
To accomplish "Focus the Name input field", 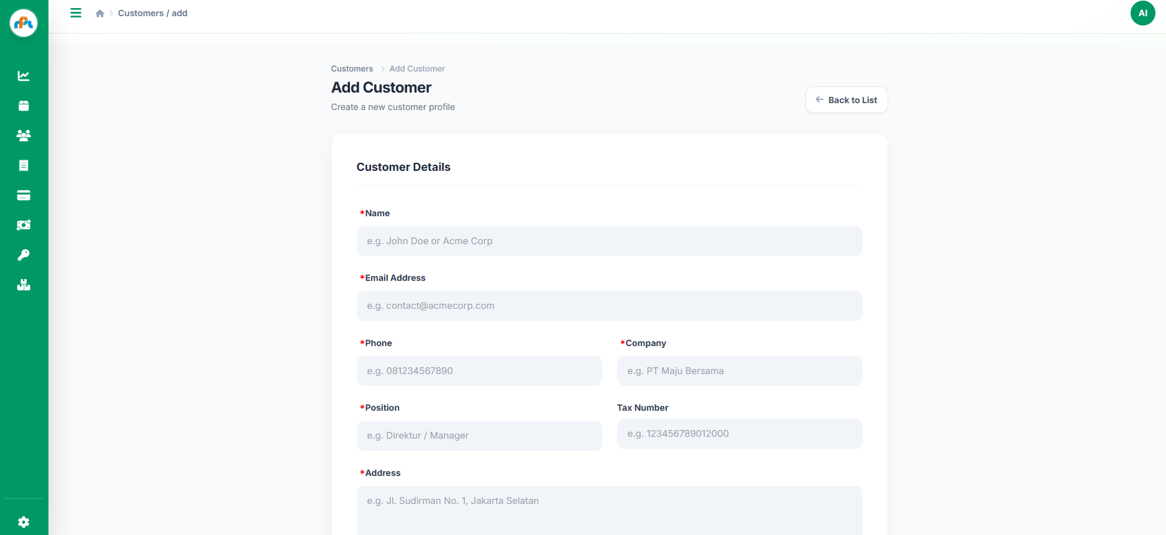I will [609, 241].
